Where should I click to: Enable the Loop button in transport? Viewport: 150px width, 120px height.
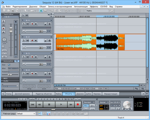click(92, 109)
